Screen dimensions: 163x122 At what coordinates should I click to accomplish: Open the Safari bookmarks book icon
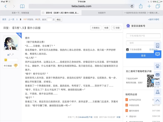[x=22, y=6]
